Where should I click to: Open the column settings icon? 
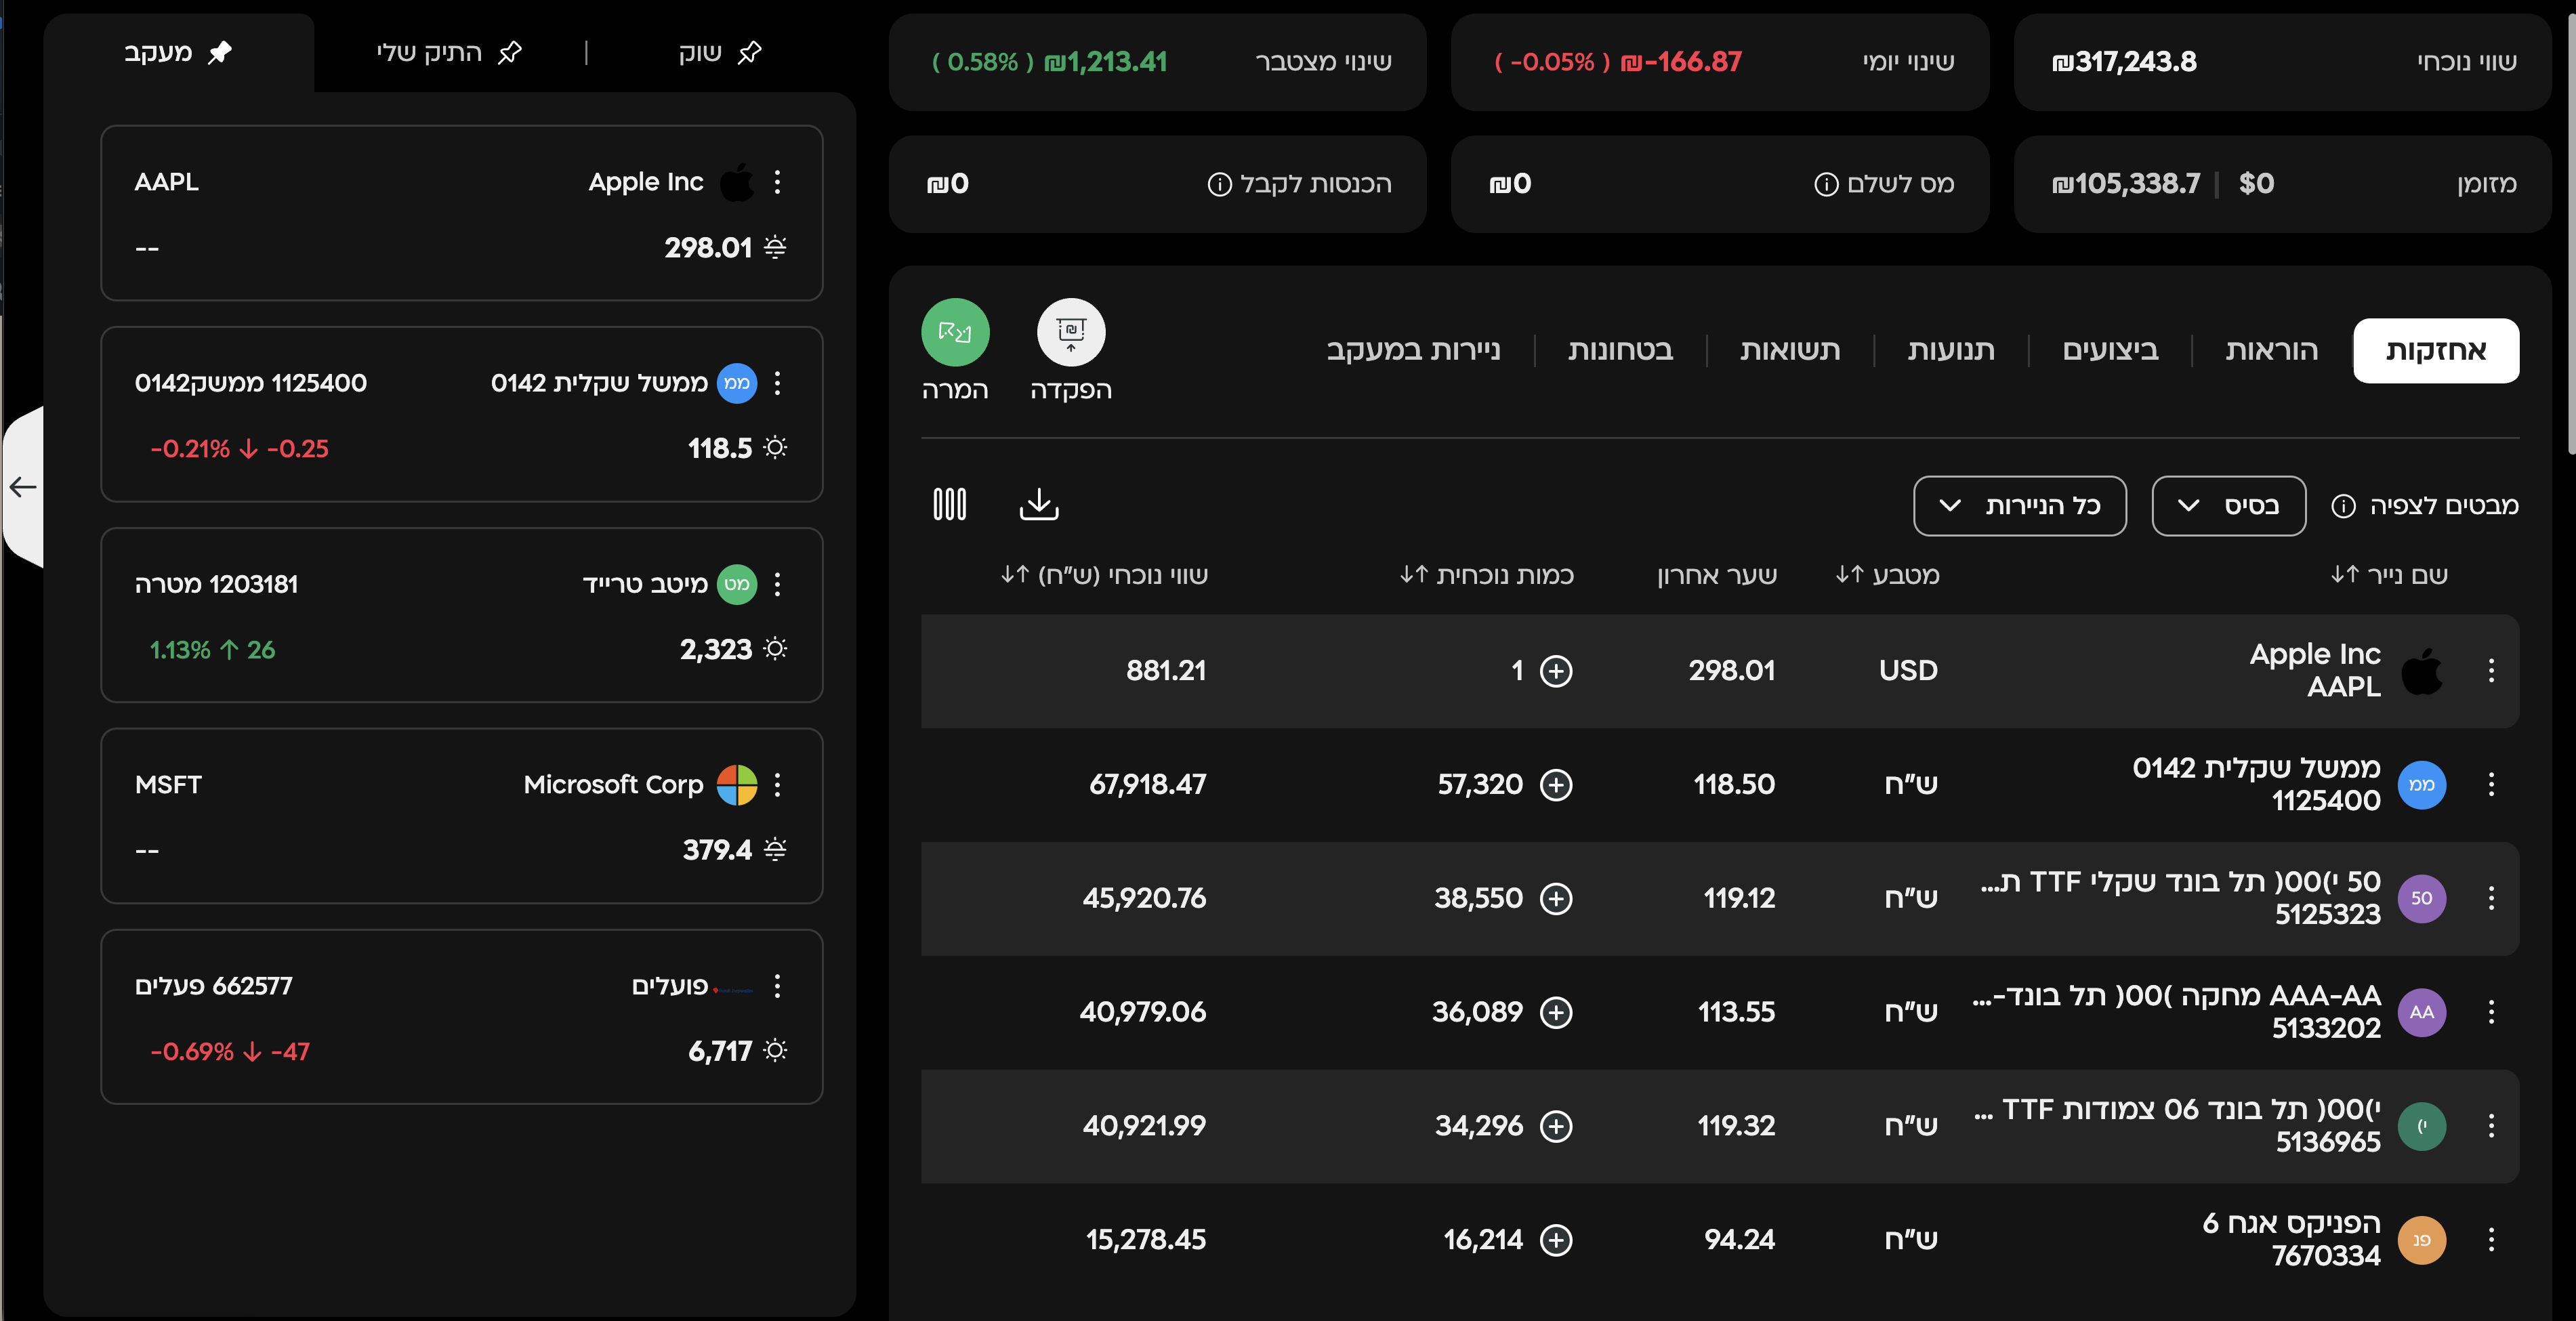pyautogui.click(x=950, y=504)
